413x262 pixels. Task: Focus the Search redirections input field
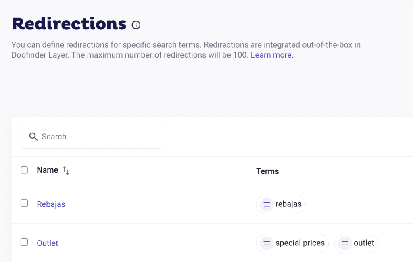pos(97,137)
